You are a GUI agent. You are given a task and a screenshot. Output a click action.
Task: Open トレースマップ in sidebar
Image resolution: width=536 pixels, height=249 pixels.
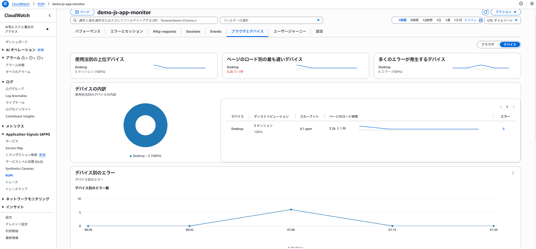[x=17, y=189]
